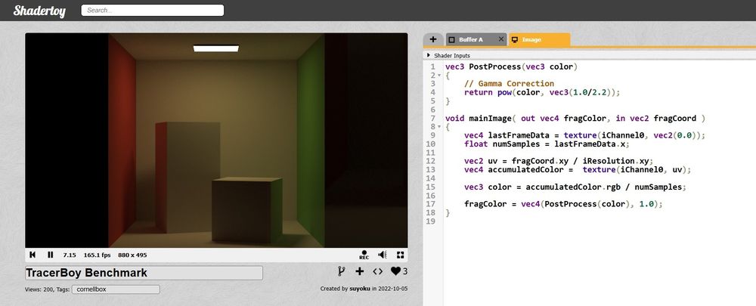This screenshot has height=306, width=756.
Task: Collapse PostProcess function fold arrow
Action: click(439, 76)
